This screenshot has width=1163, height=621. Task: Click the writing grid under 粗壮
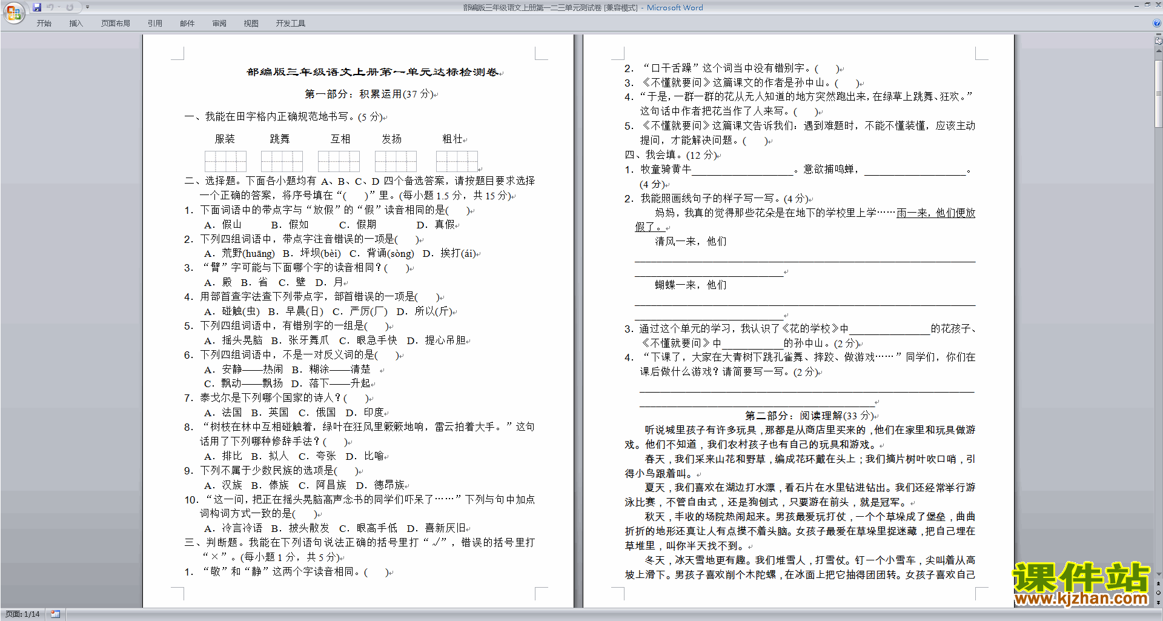coord(457,161)
